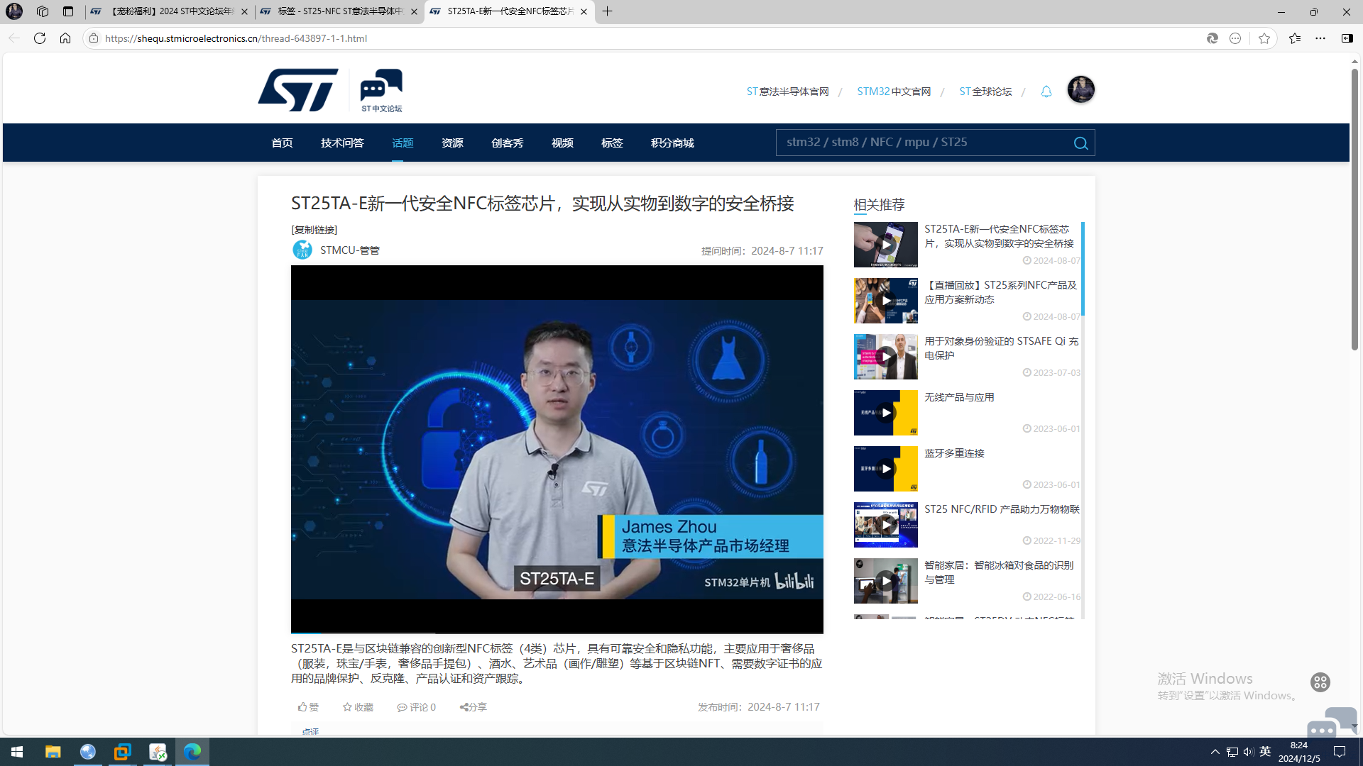Play the 智能家居 智能冰箱 video thumbnail
1363x766 pixels.
pos(885,581)
